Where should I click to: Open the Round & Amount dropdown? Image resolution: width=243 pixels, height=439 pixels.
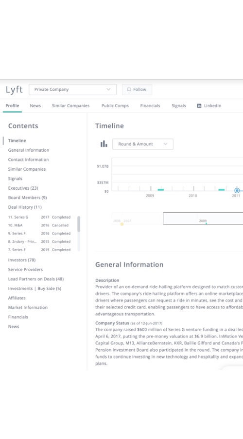point(143,144)
